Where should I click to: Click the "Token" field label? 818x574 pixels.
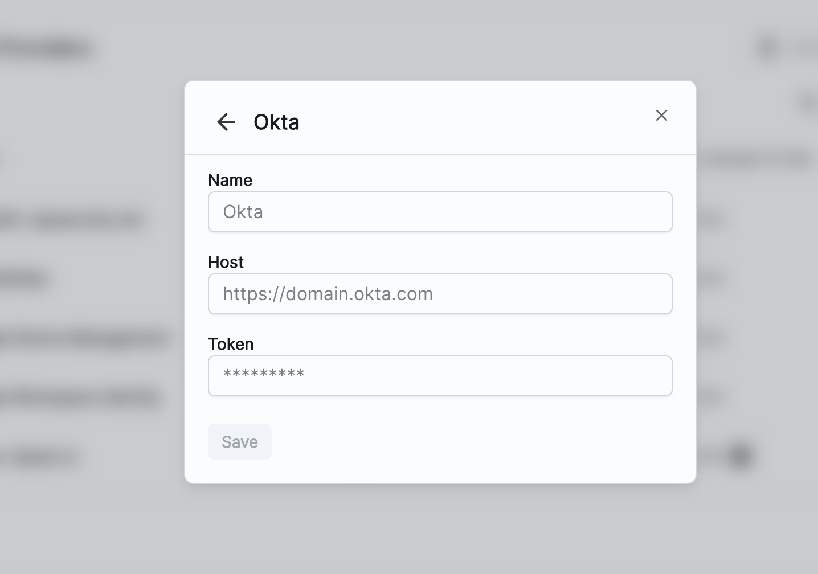point(231,344)
